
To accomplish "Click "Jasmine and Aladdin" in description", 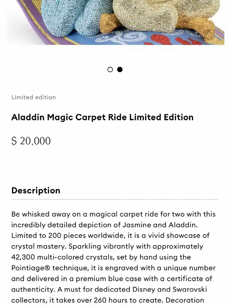I will 160,225.
